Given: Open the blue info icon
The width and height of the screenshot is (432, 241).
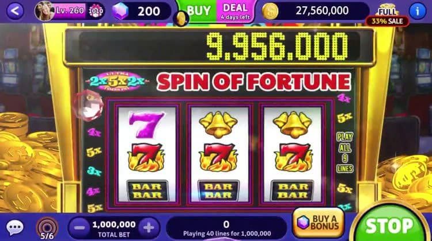Looking at the screenshot, I should 418,11.
